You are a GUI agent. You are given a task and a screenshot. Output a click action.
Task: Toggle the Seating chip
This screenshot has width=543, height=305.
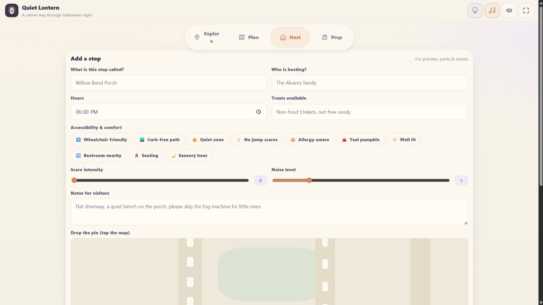(146, 155)
